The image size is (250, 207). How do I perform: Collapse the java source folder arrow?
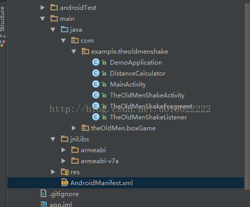coord(53,30)
